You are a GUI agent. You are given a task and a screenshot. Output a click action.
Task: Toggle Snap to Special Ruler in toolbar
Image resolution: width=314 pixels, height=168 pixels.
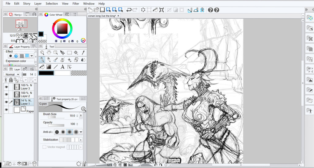196,10
